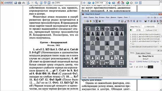Click the yellow exclamation coach icon

click(91, 21)
